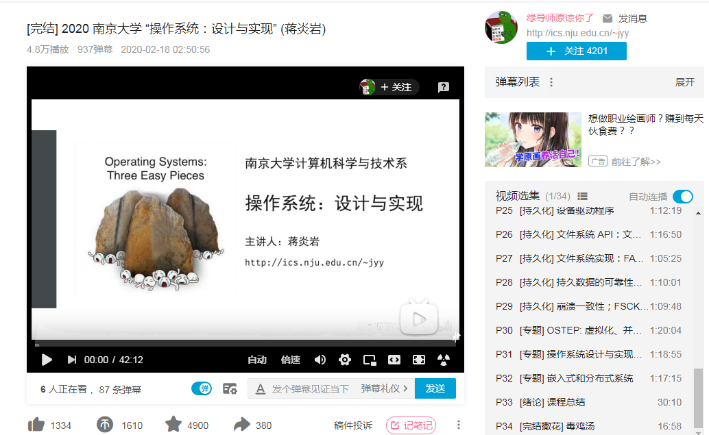This screenshot has width=709, height=435.
Task: Switch to web fullscreen mode
Action: pyautogui.click(x=393, y=359)
